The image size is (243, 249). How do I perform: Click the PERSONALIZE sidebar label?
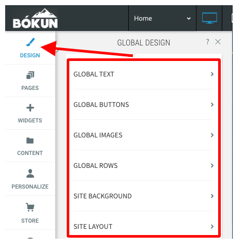[30, 186]
